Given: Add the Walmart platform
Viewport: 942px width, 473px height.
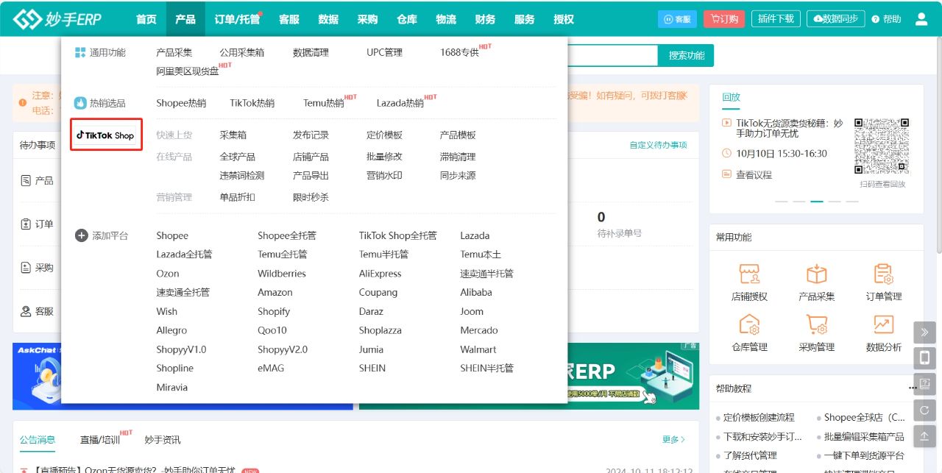Looking at the screenshot, I should pos(478,349).
